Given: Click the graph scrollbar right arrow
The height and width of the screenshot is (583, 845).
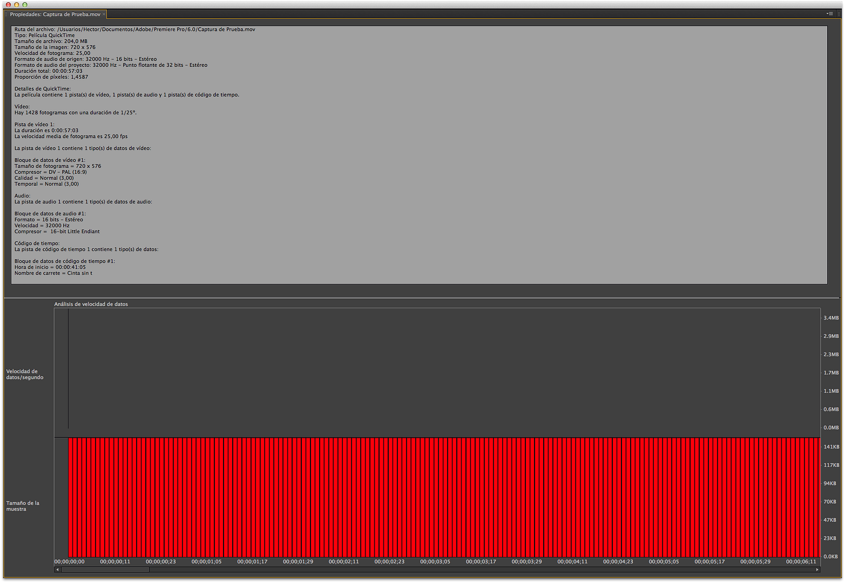Looking at the screenshot, I should tap(817, 570).
